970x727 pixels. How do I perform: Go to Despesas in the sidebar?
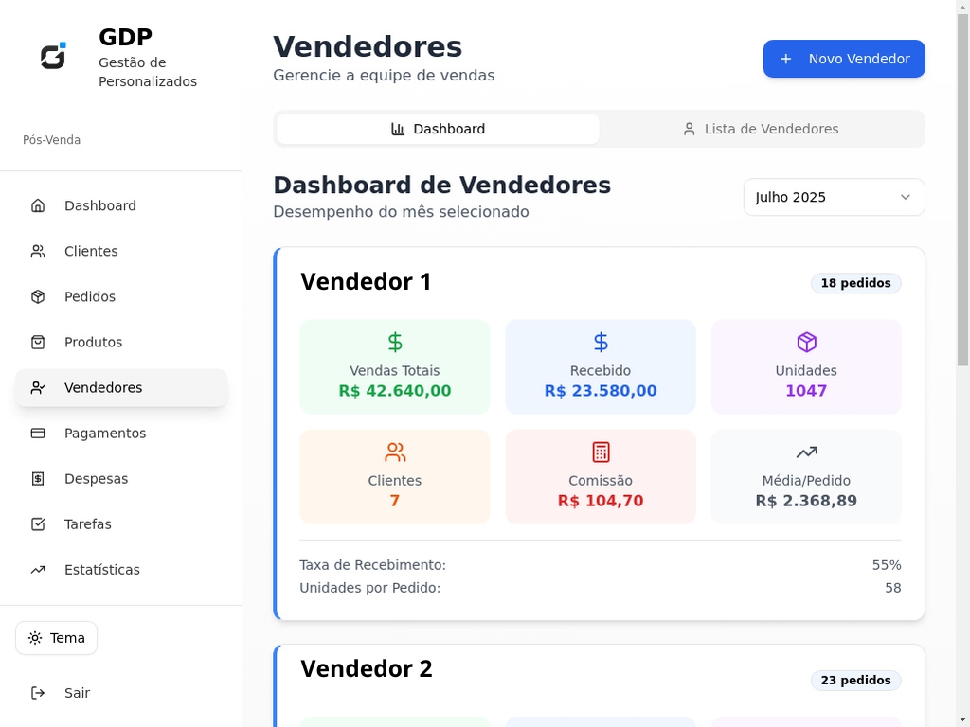pos(121,478)
